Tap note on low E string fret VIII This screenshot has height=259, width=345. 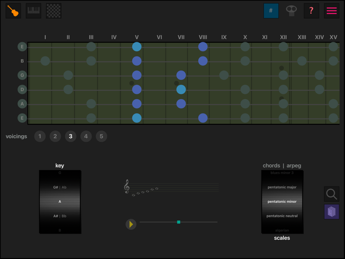click(x=203, y=118)
